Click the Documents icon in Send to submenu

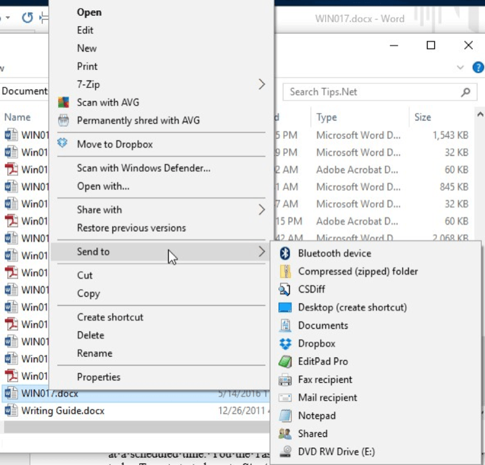coord(285,325)
